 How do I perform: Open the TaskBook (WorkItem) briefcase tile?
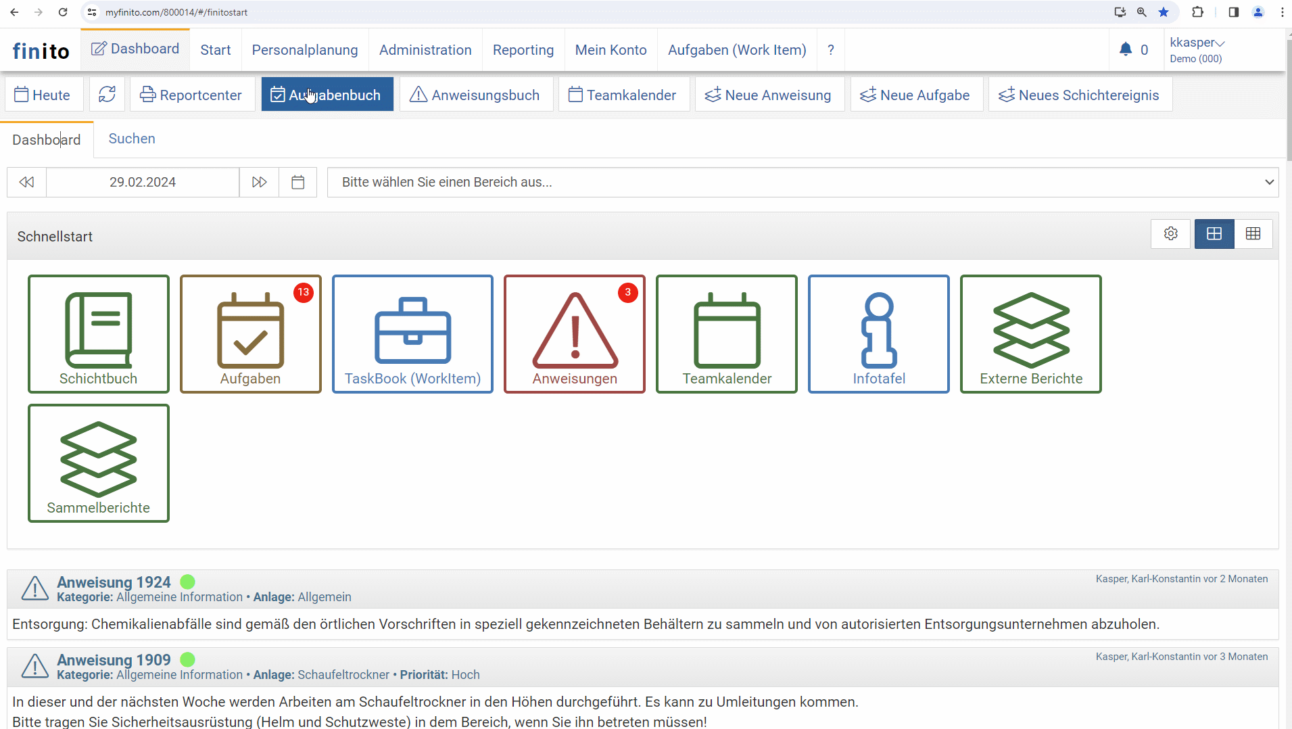[412, 334]
